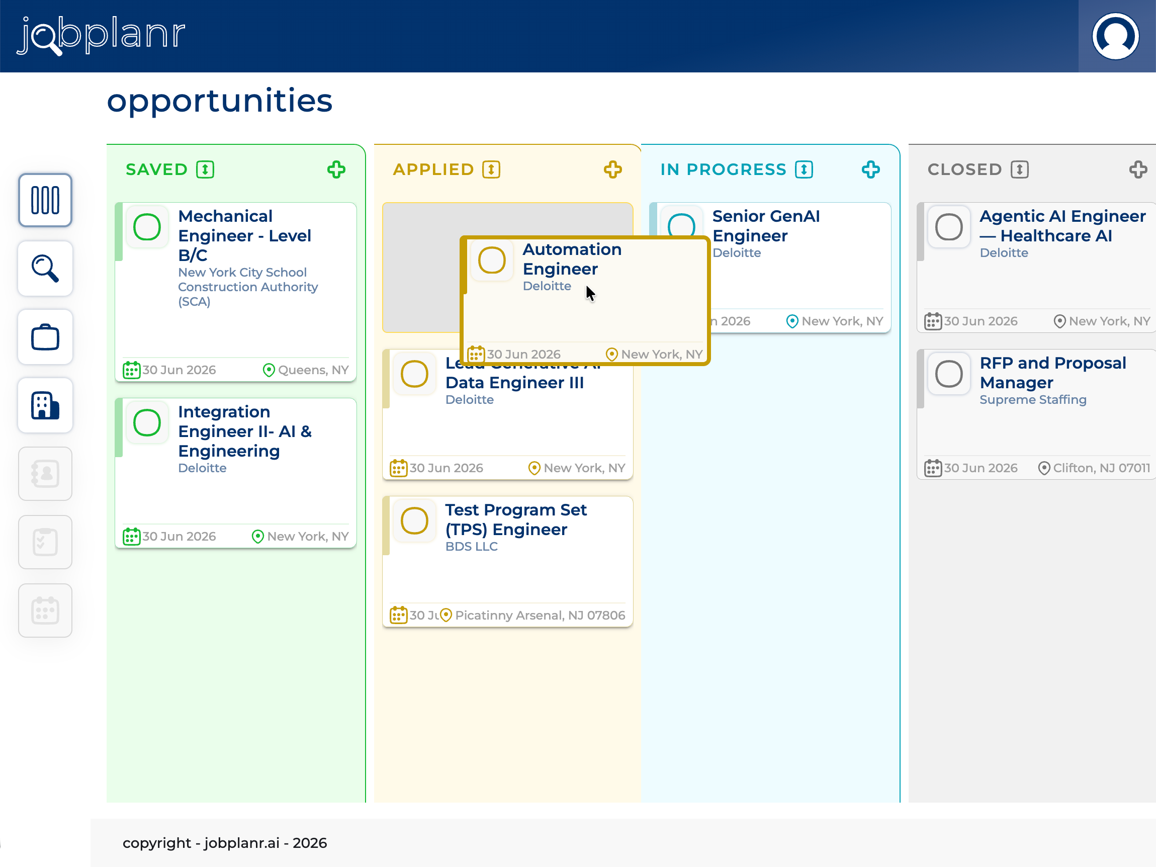Open the calendar icon in sidebar
The height and width of the screenshot is (867, 1156).
tap(45, 611)
